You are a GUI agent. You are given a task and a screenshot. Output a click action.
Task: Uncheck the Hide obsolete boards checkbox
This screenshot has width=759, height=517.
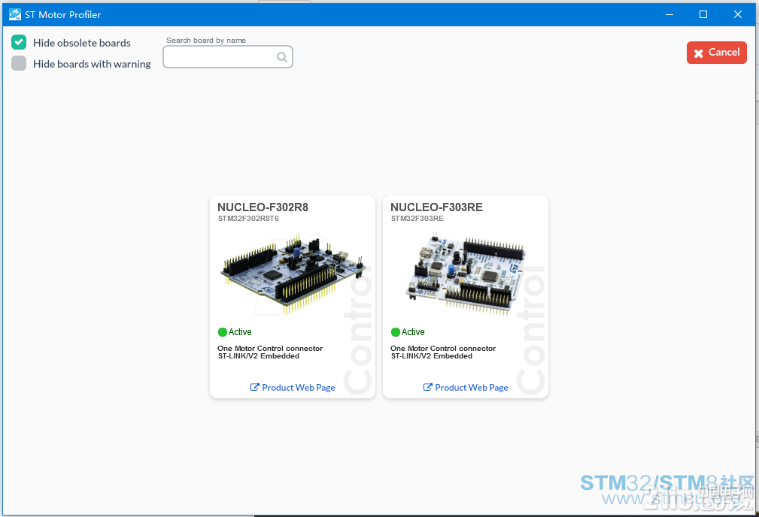click(19, 43)
